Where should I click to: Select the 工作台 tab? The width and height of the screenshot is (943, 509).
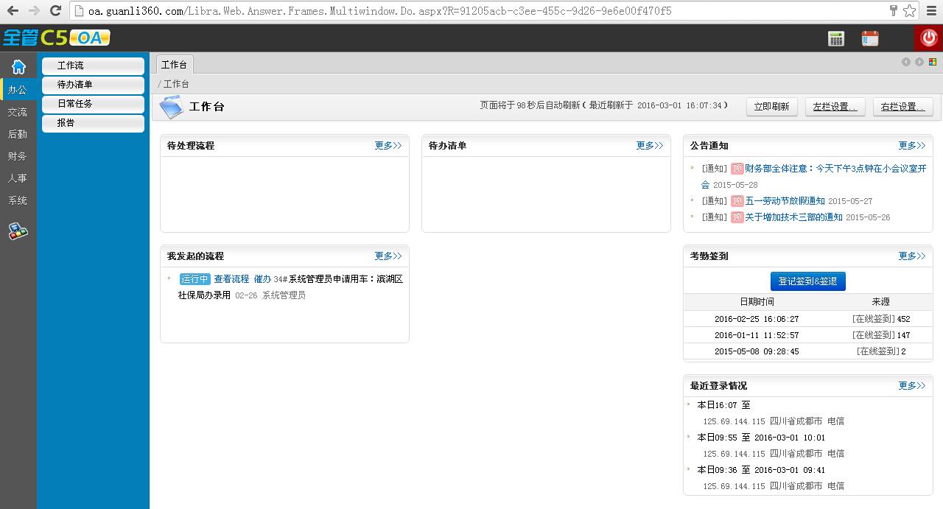point(175,65)
